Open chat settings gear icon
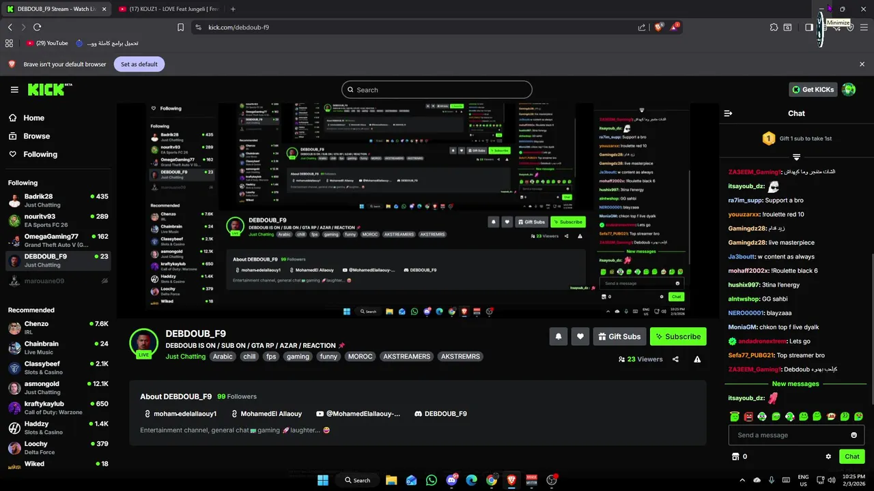Image resolution: width=874 pixels, height=491 pixels. 828,456
